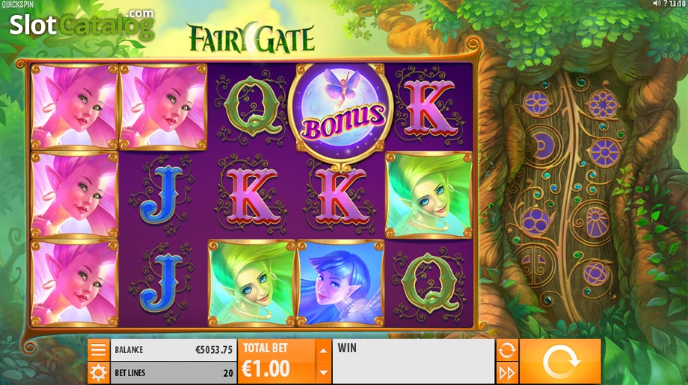The image size is (688, 385).
Task: Click the crescent moon emblem on the tree gate
Action: [543, 145]
